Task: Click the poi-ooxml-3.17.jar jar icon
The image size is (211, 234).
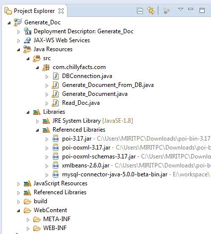Action: click(56, 148)
